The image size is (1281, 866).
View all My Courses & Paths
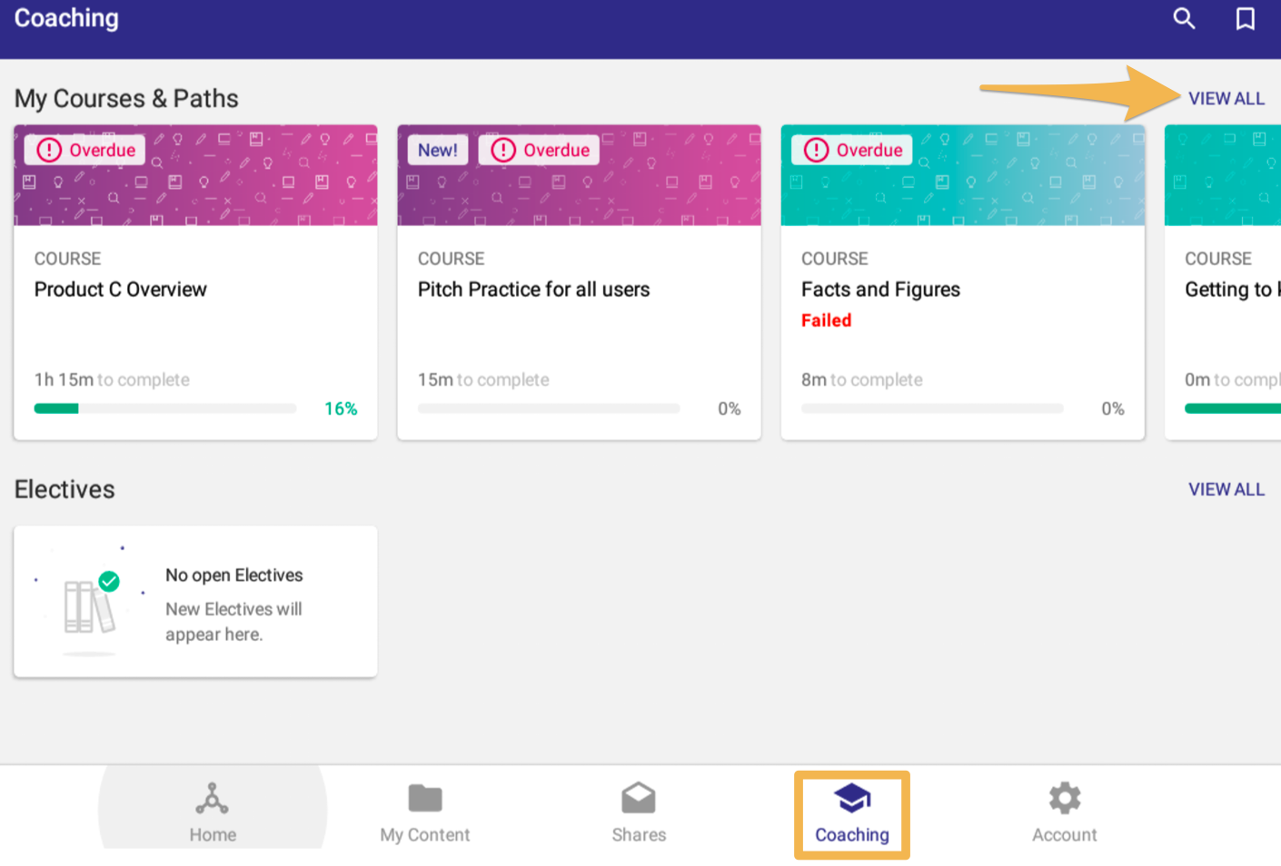(1226, 98)
